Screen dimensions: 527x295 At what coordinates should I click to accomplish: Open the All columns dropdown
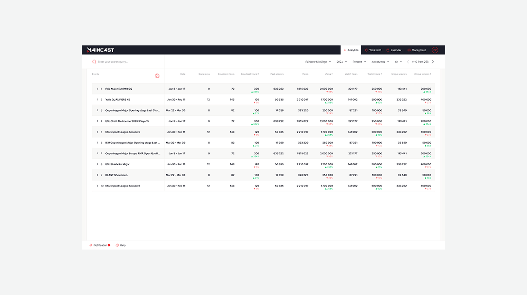click(380, 62)
